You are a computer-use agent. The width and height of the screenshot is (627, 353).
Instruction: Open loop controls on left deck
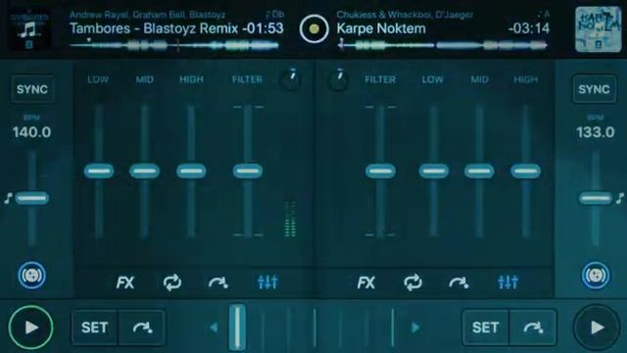(x=172, y=282)
